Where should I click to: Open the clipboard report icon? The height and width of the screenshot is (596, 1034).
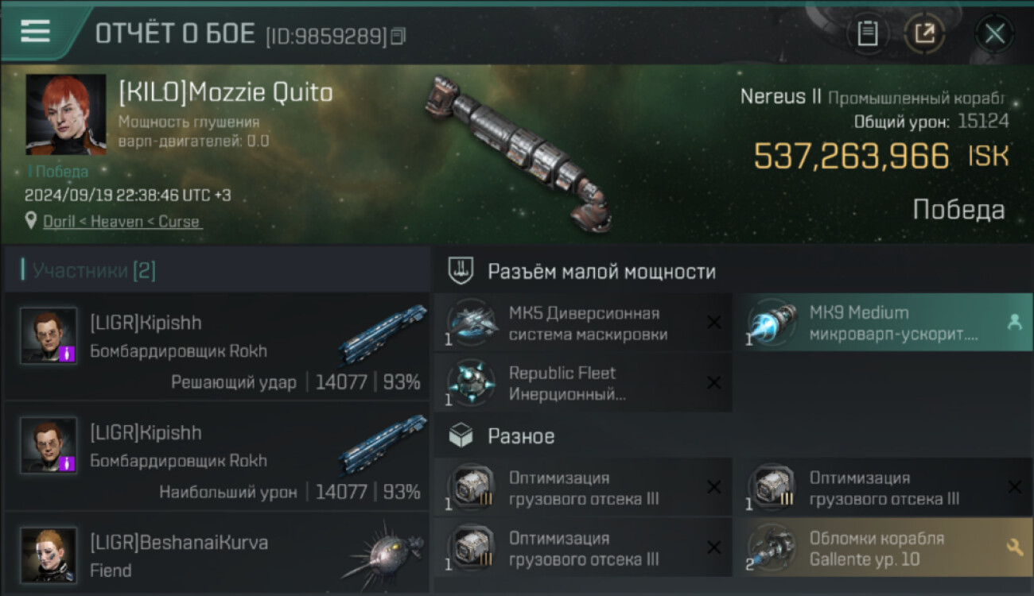click(867, 33)
